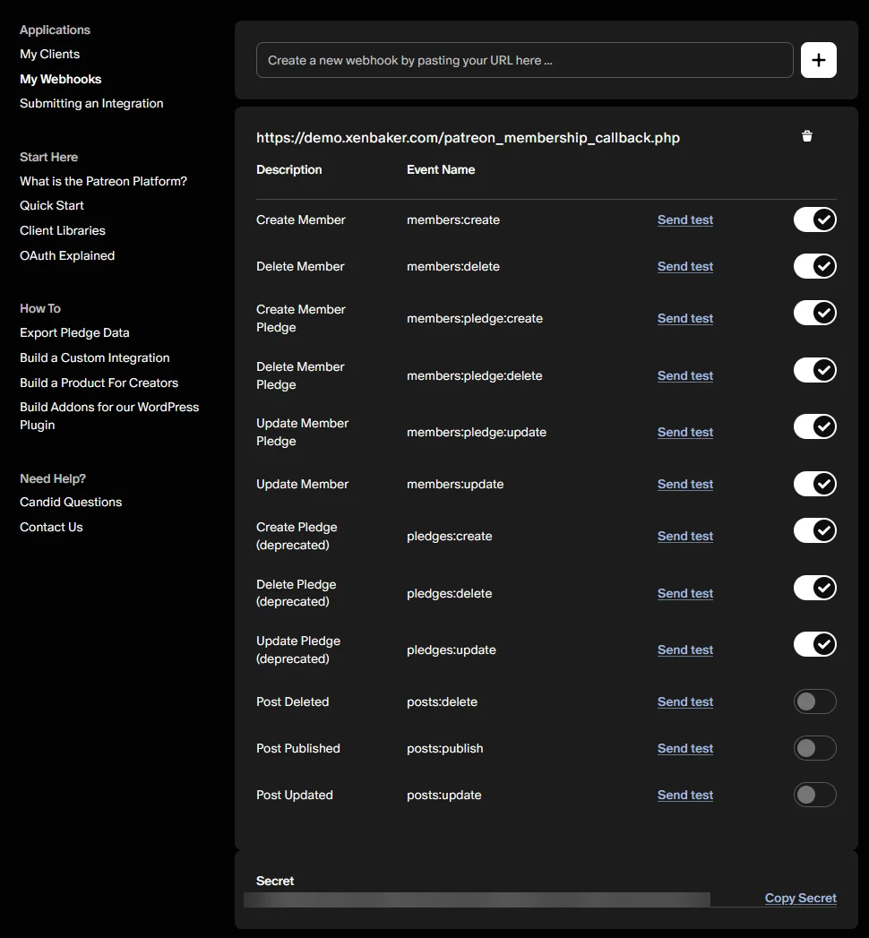Send test for Update Member

coord(684,484)
